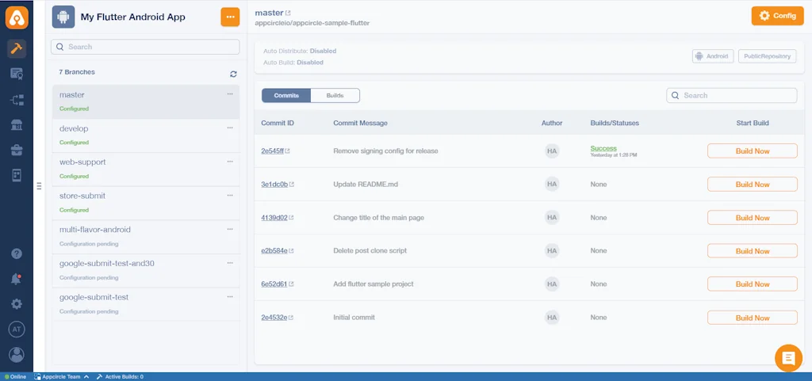Open commit ID link 6e52d61
This screenshot has width=812, height=381.
pos(274,284)
